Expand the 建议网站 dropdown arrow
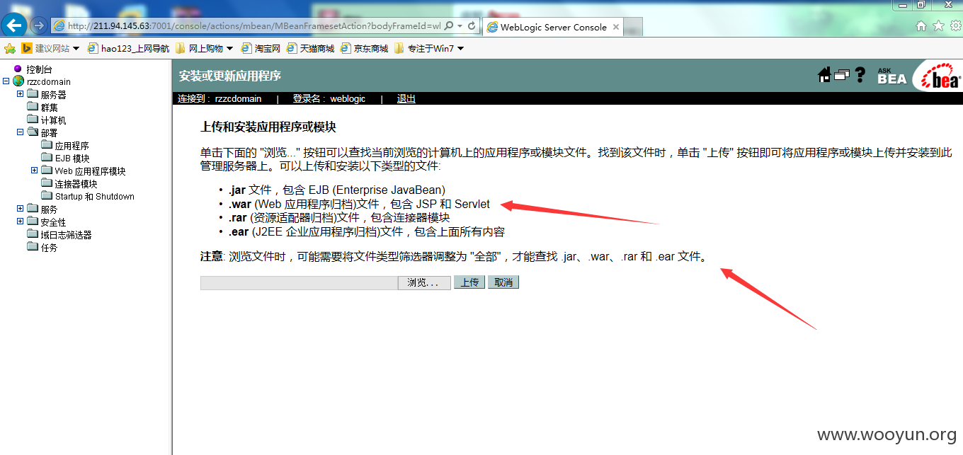963x455 pixels. (x=76, y=48)
